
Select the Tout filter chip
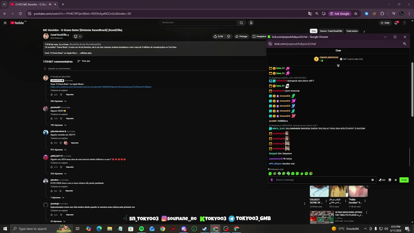point(313,31)
